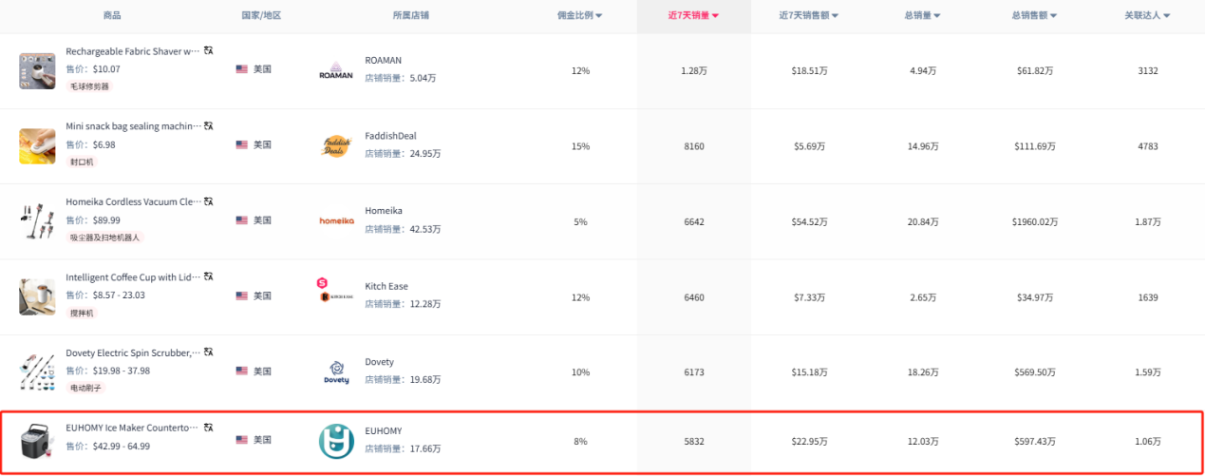Open Mini snack bag sealing machine product
This screenshot has height=476, width=1205.
133,126
